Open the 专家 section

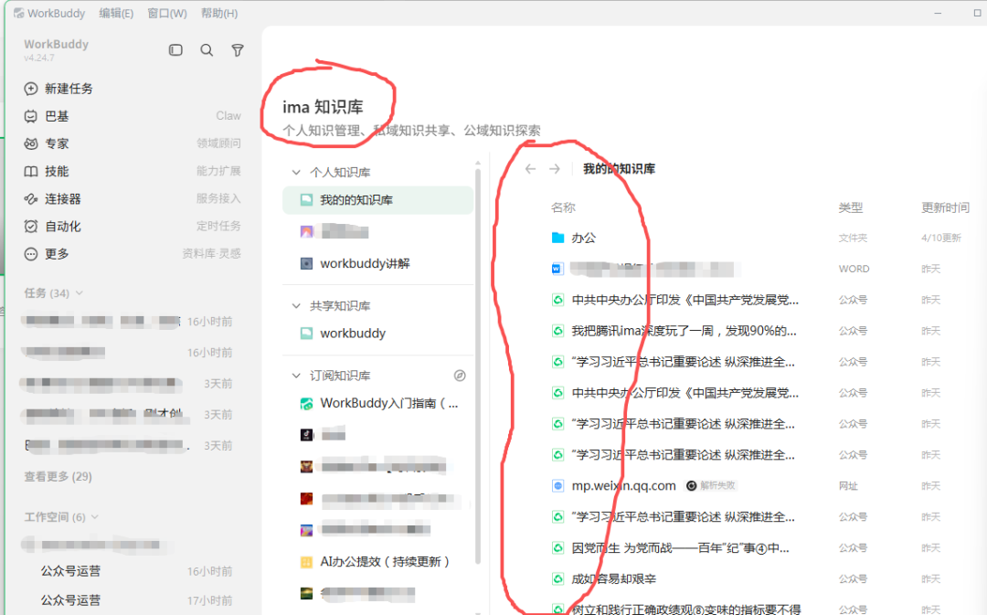pos(133,143)
